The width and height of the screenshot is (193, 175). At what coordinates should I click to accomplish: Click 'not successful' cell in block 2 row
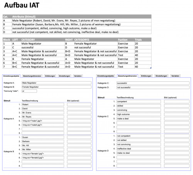point(83,47)
